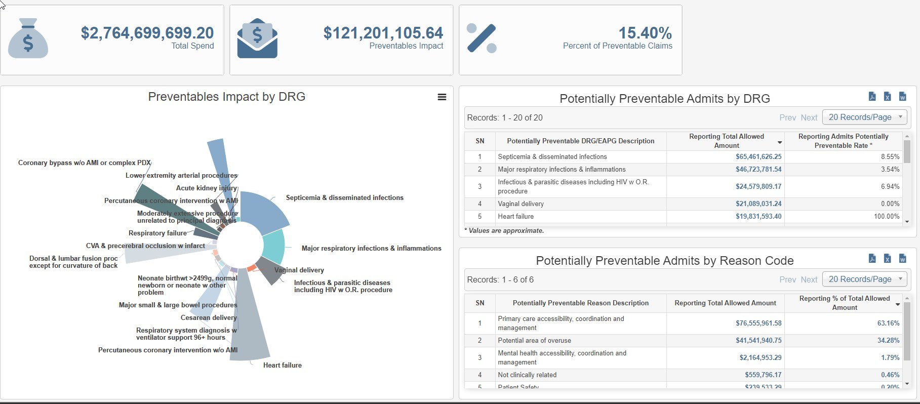Sort by Reporting Total Allowed Amount arrow in DRG table
The image size is (920, 404).
pos(780,143)
